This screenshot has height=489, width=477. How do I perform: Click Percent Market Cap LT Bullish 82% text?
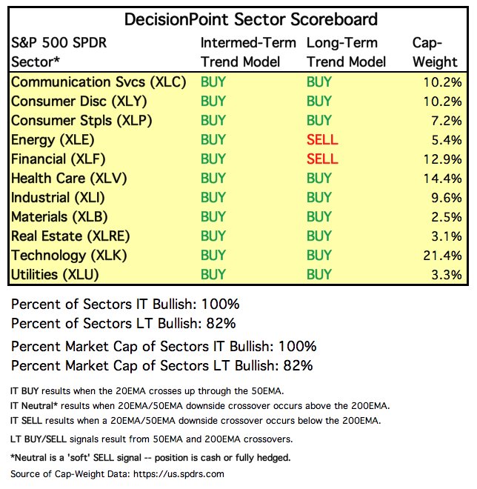coord(161,366)
